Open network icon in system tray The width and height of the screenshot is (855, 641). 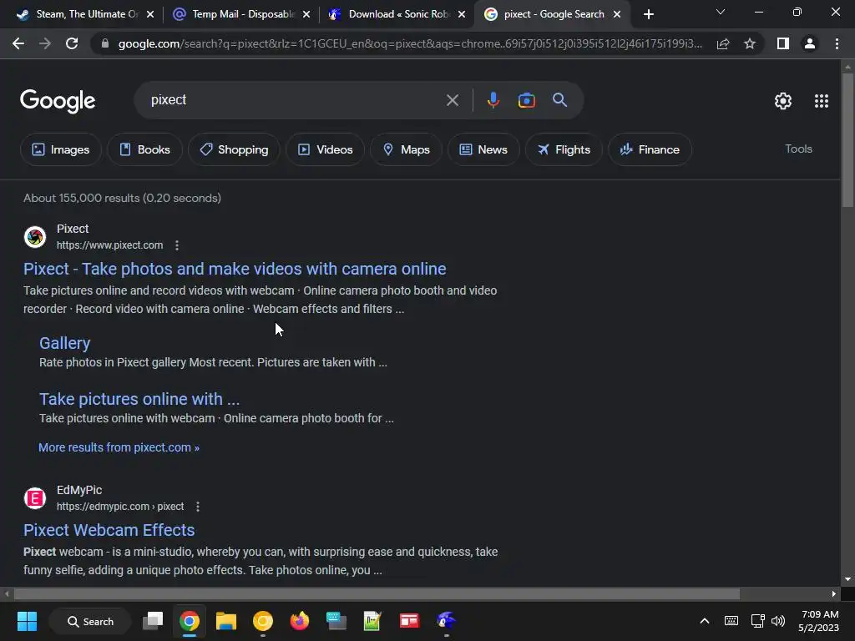pyautogui.click(x=757, y=621)
